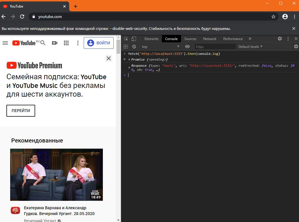Viewport: 299px width, 222px height.
Task: Open the Default levels dropdown
Action: tap(250, 47)
